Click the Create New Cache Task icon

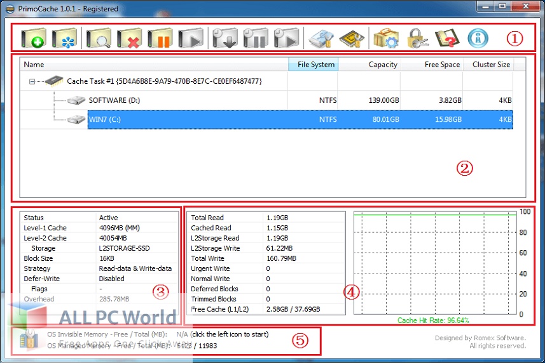pyautogui.click(x=33, y=38)
